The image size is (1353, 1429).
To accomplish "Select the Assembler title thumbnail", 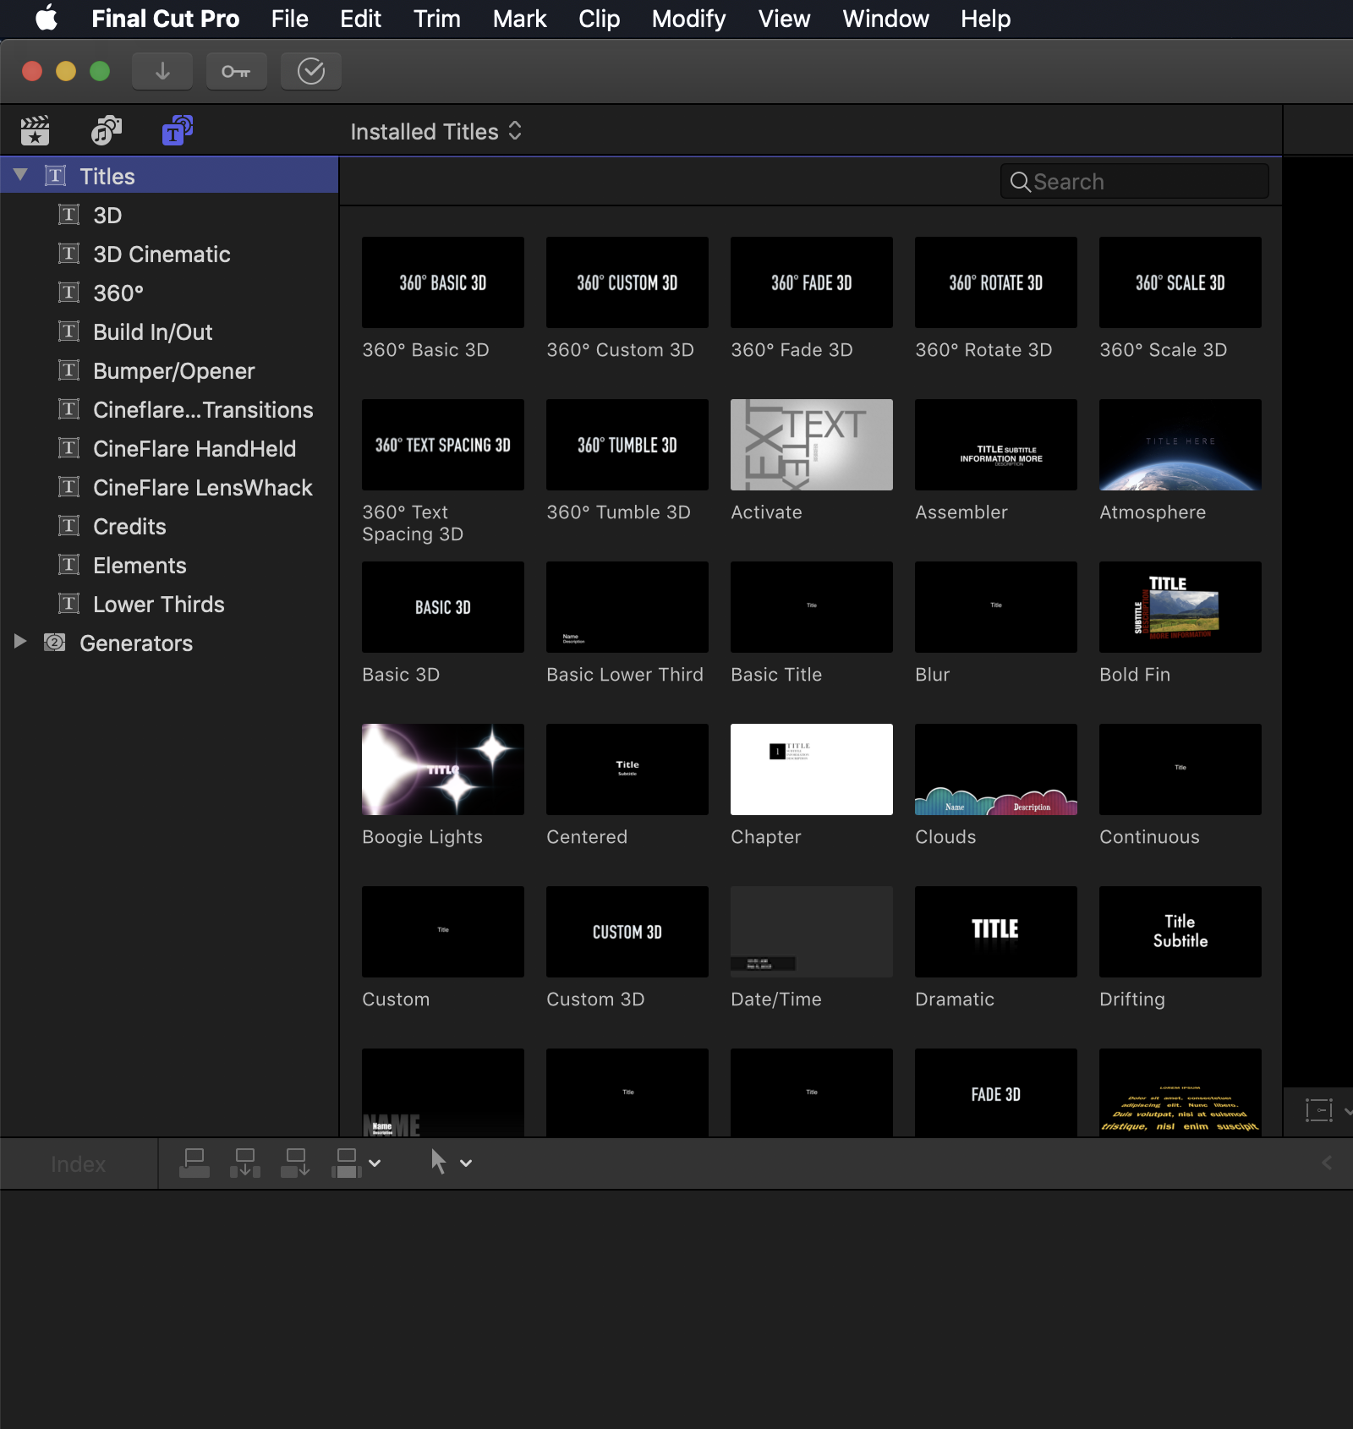I will [x=996, y=445].
